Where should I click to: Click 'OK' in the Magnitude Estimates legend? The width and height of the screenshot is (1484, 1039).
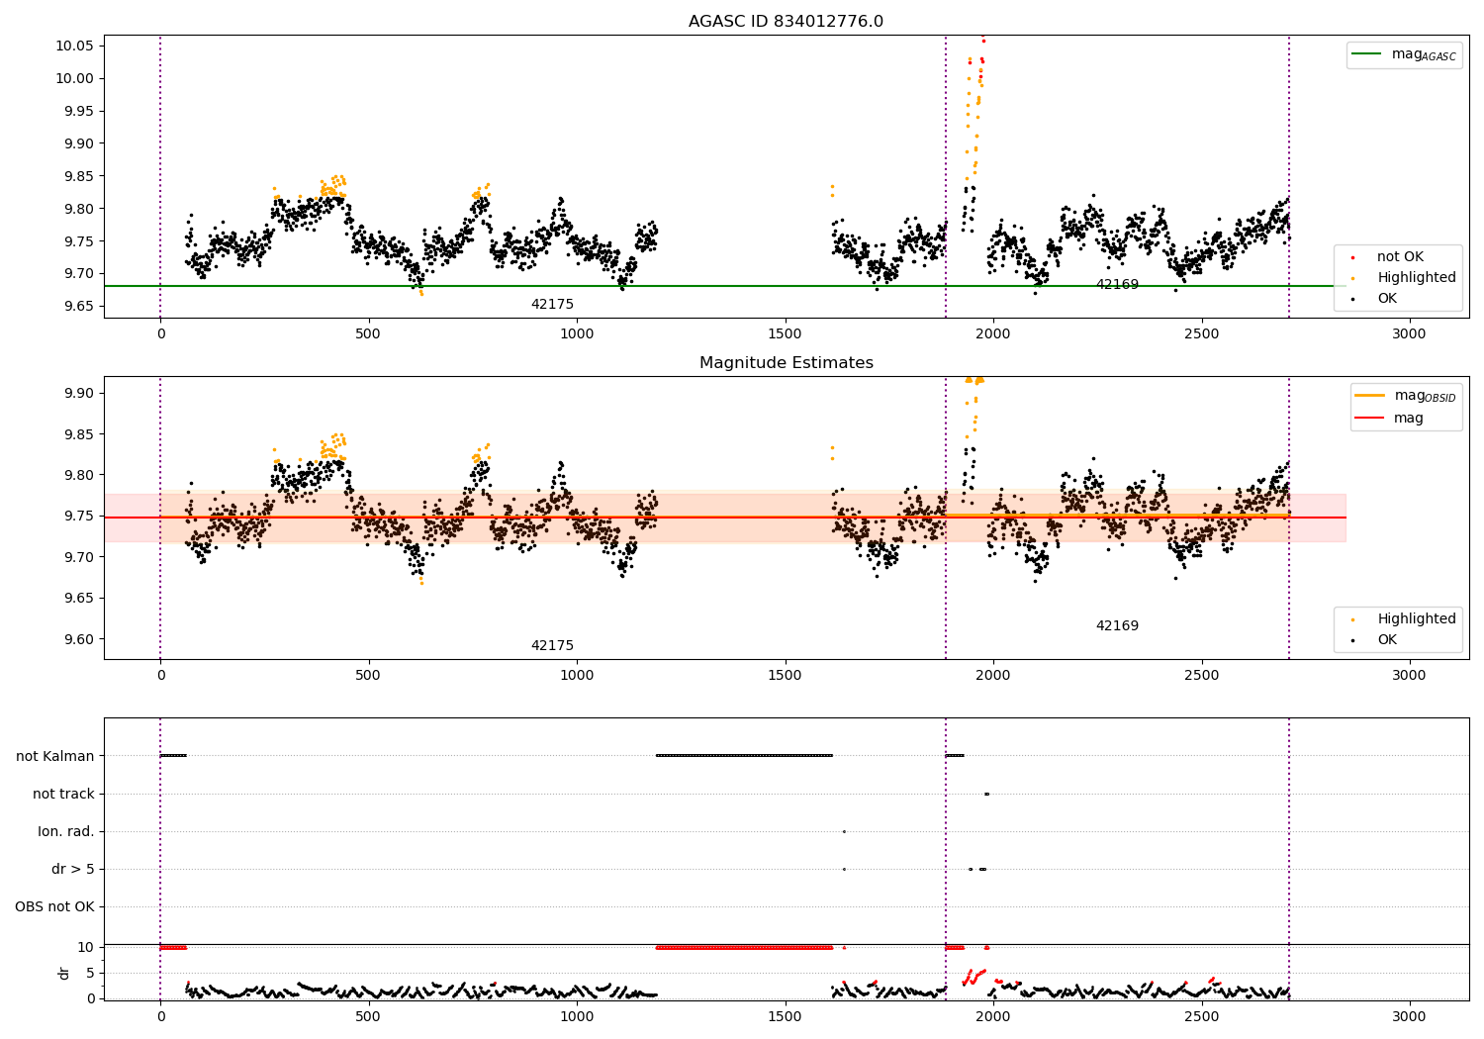coord(1387,640)
